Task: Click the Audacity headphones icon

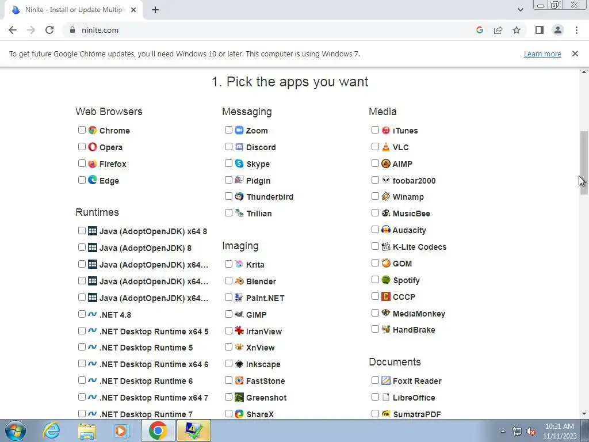Action: (x=386, y=230)
